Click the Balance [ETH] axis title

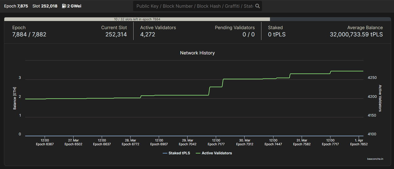[x=15, y=98]
